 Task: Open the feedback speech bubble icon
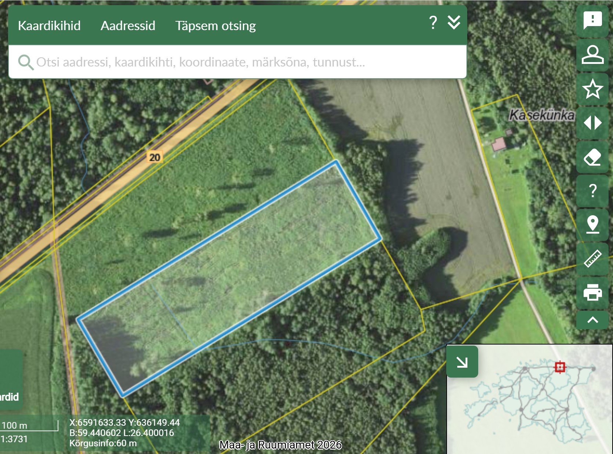[592, 21]
